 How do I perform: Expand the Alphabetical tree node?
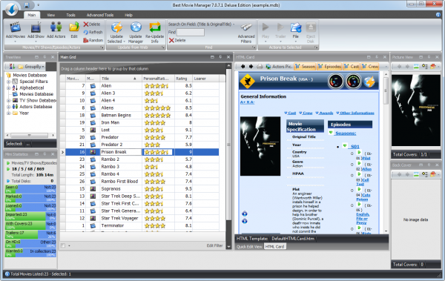pos(8,87)
